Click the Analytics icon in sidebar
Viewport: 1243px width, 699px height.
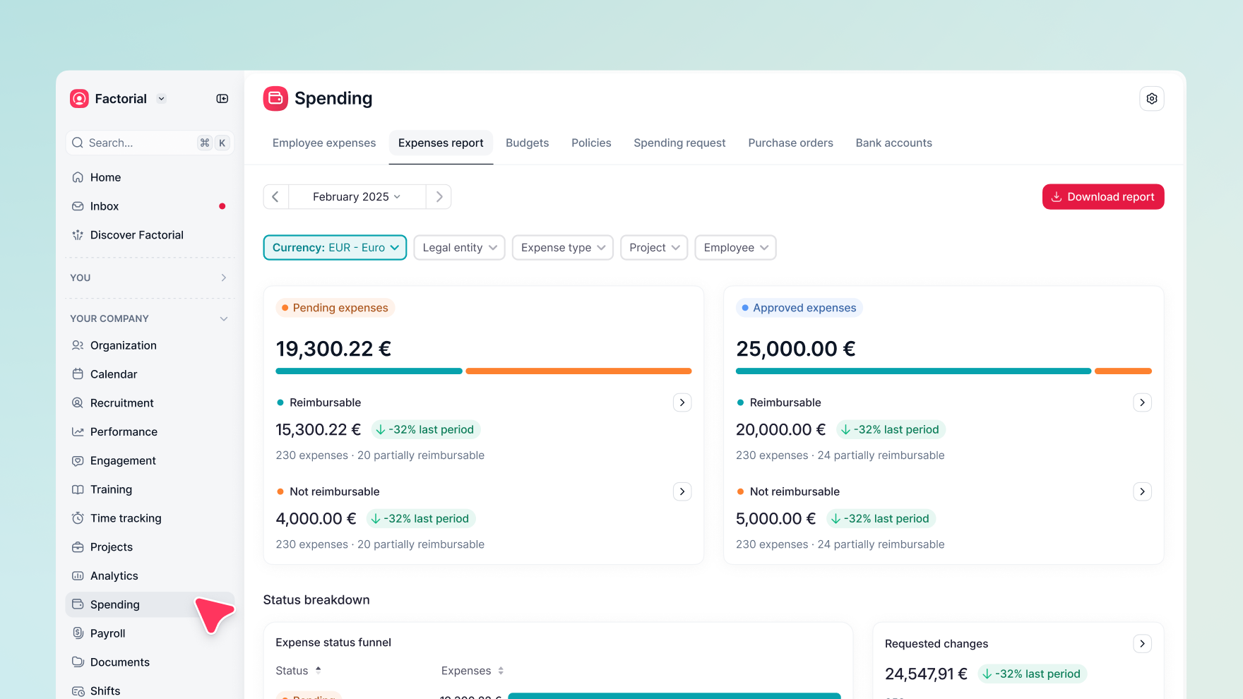(x=78, y=575)
